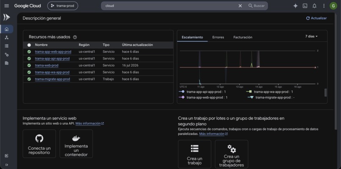Click the green status check for trama-app-wa-app-prod

point(29,72)
